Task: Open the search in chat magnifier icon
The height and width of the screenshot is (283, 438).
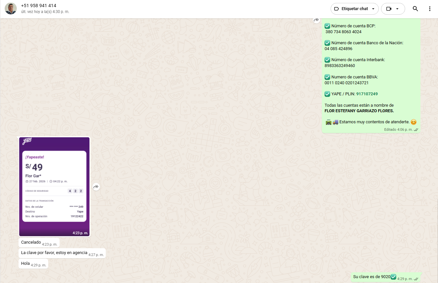Action: [x=415, y=9]
